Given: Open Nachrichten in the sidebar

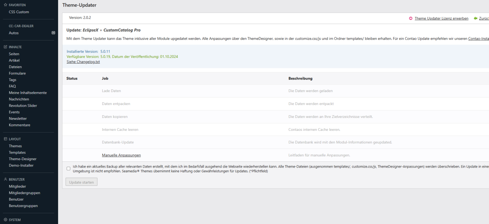Looking at the screenshot, I should pyautogui.click(x=19, y=99).
